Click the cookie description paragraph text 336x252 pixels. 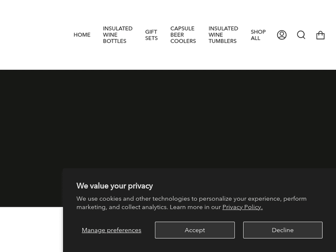pos(179,199)
